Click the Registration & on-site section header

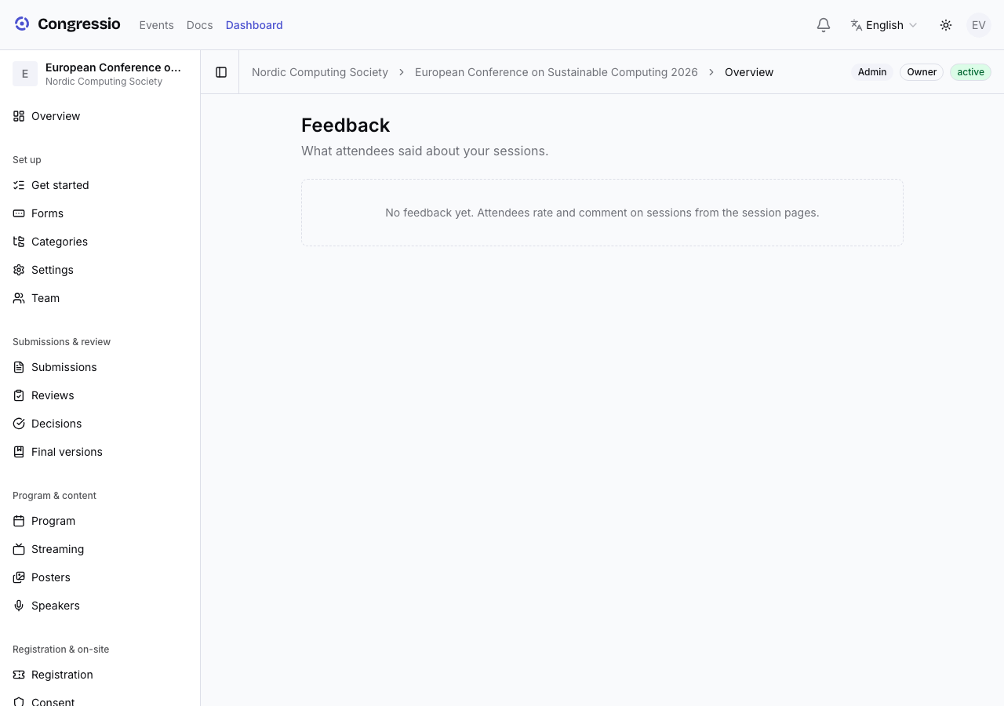(61, 650)
